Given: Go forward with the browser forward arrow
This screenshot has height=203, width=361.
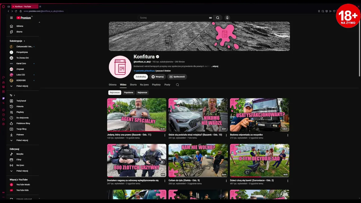Looking at the screenshot, I should coord(12,11).
